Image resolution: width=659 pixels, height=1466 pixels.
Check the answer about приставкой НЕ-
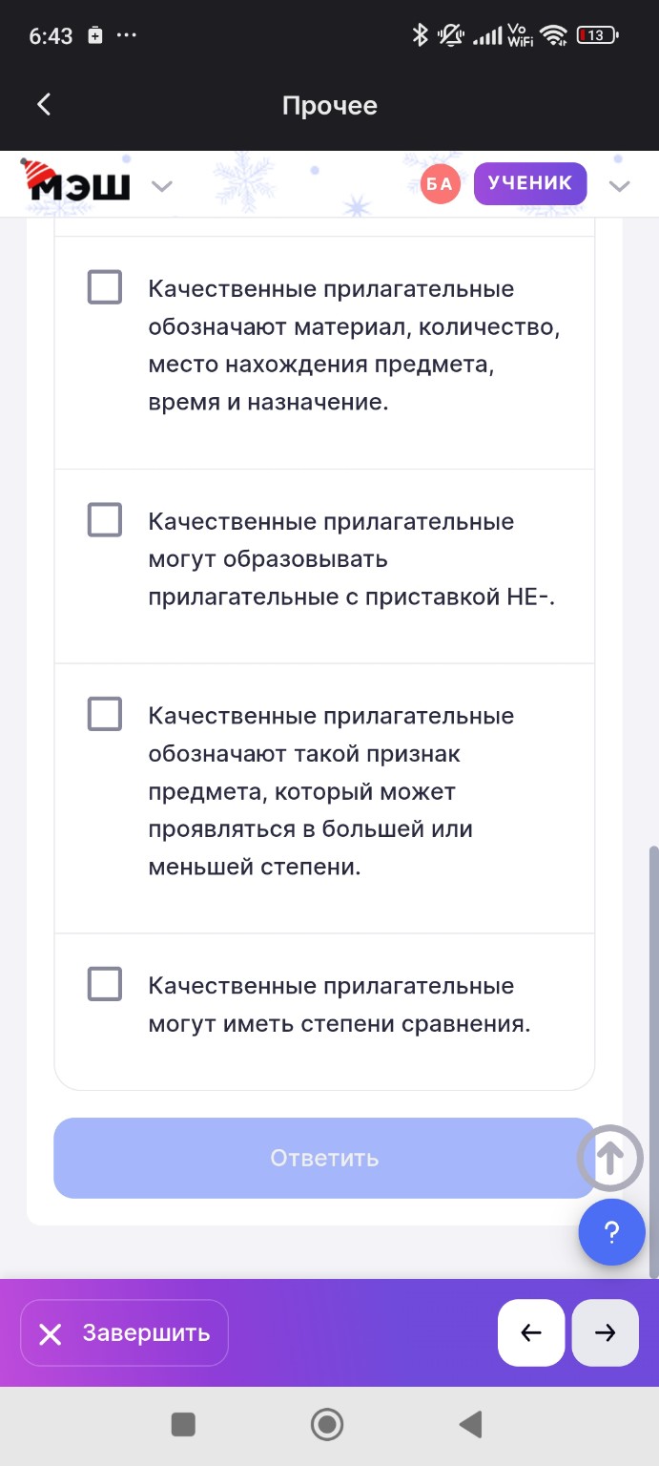pos(104,519)
